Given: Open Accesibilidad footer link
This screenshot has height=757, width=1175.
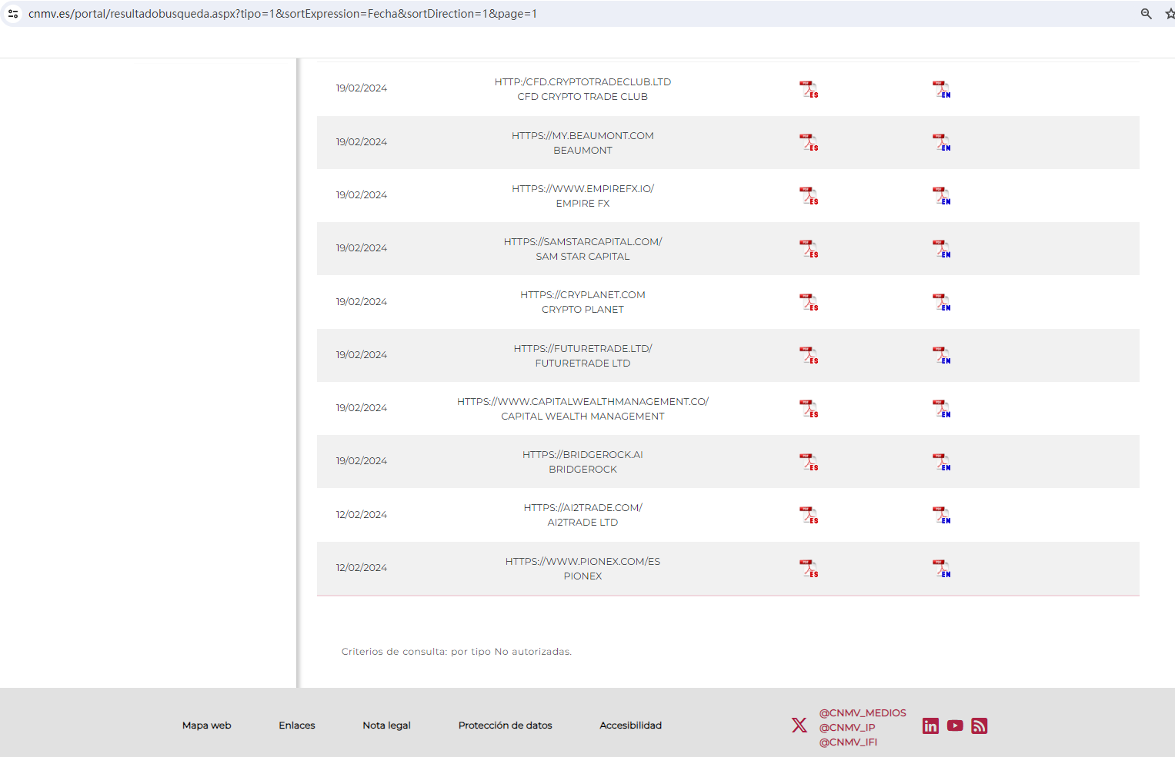Looking at the screenshot, I should click(x=630, y=725).
